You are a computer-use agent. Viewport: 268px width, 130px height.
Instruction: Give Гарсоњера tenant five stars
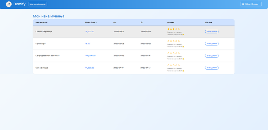179,41
